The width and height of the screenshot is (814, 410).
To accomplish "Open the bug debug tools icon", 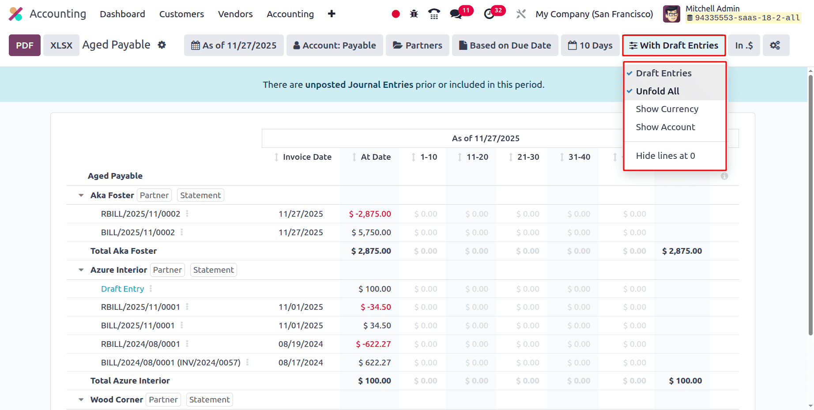I will 414,14.
